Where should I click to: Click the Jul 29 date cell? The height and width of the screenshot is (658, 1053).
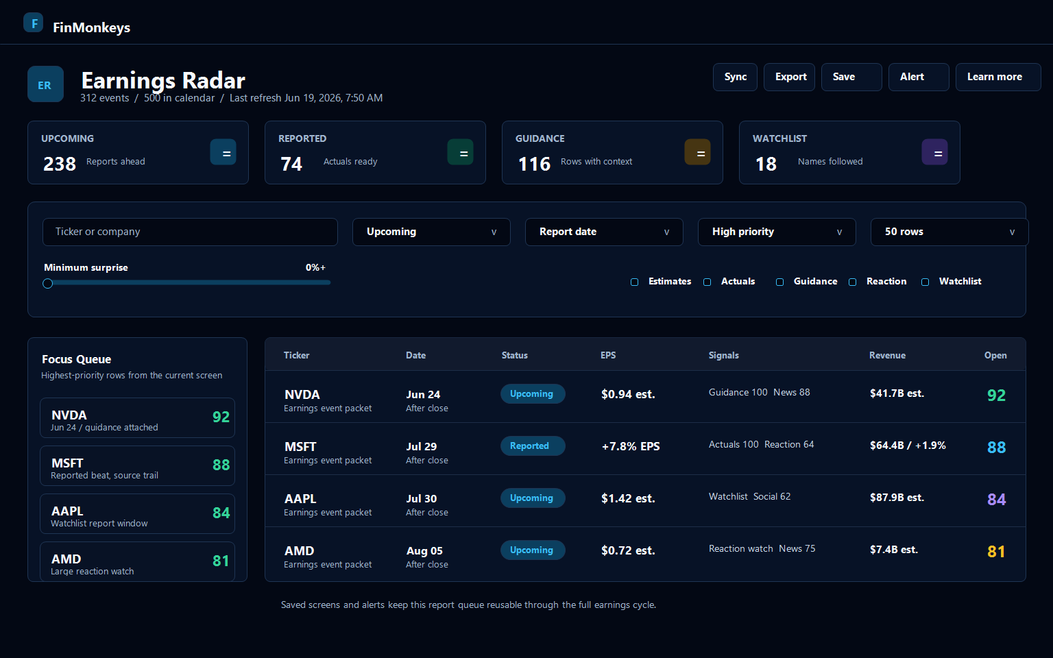point(421,447)
